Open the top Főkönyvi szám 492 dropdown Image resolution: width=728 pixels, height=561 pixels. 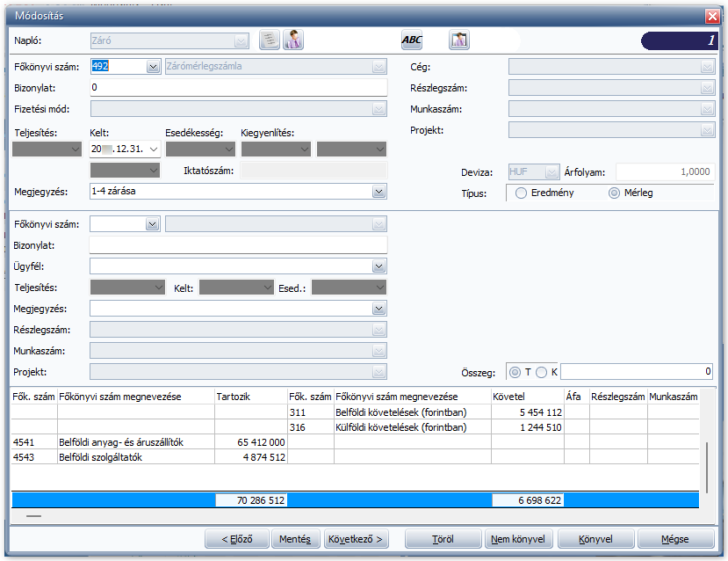tap(153, 67)
